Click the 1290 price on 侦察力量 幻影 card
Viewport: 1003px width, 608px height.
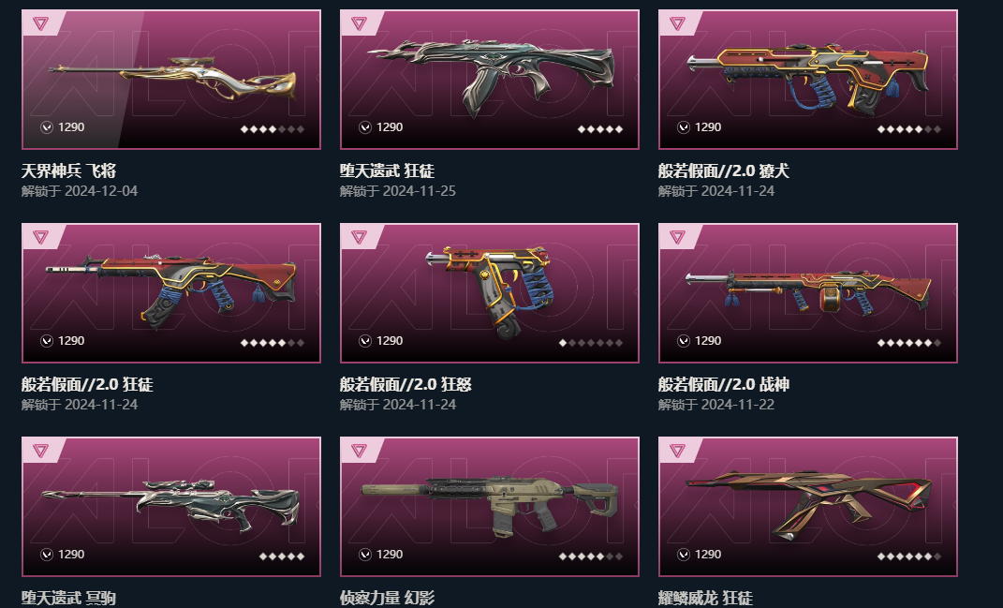coord(390,555)
